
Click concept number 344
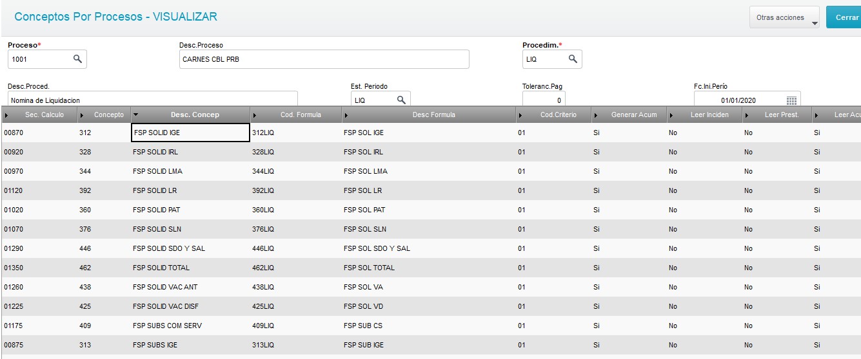pos(85,171)
